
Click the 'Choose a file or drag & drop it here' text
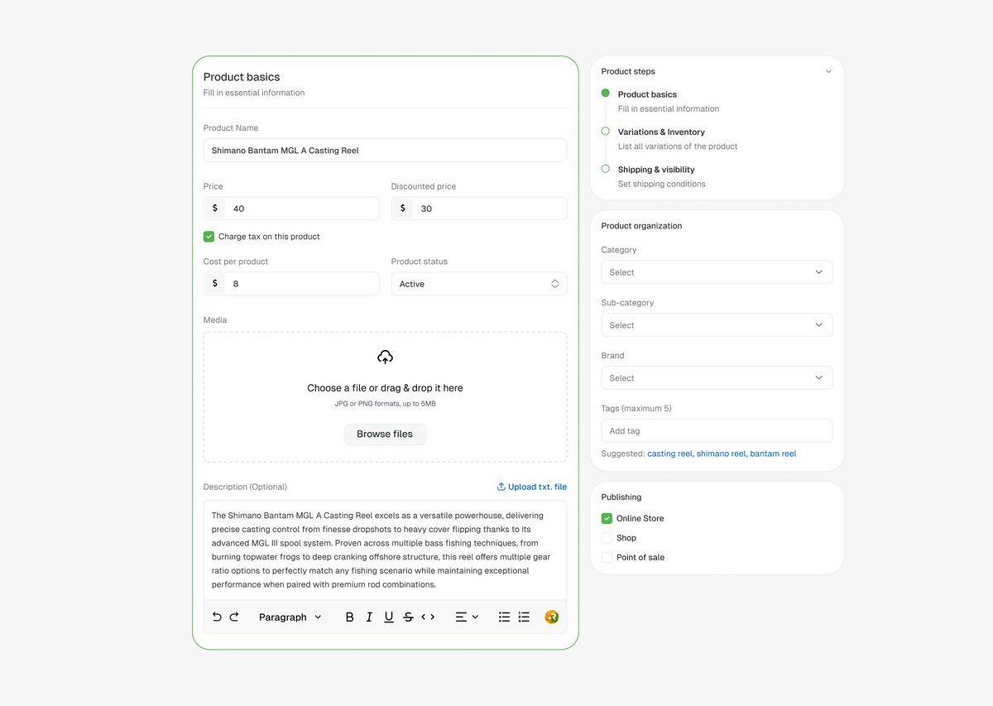click(x=385, y=388)
